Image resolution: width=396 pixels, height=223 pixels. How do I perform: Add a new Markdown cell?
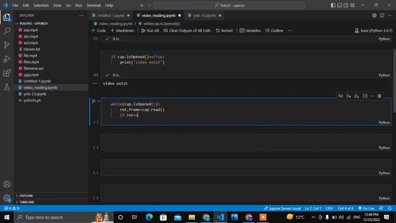(123, 30)
